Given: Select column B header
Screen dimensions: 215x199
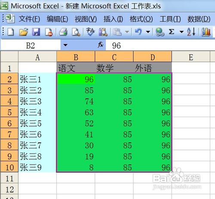Looking at the screenshot, I should (76, 57).
